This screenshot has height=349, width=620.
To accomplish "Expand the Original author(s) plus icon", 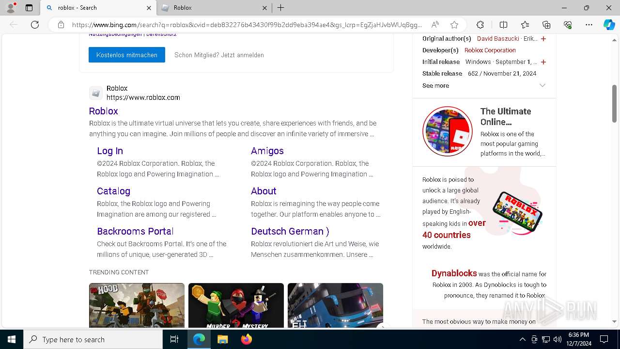I will click(x=543, y=39).
